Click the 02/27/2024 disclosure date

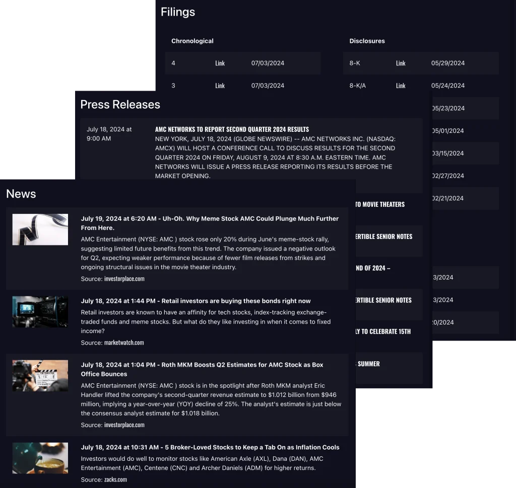(448, 176)
